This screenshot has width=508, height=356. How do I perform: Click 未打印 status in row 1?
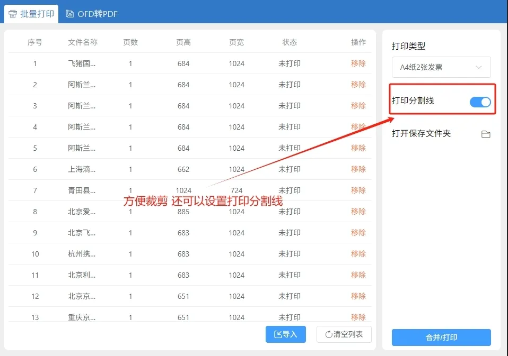click(290, 63)
